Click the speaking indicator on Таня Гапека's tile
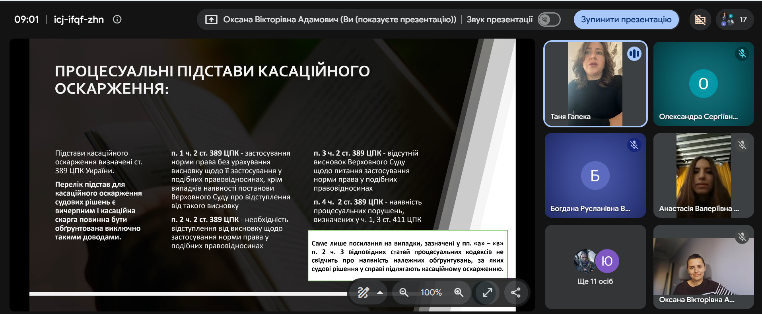Image resolution: width=762 pixels, height=314 pixels. click(x=634, y=53)
